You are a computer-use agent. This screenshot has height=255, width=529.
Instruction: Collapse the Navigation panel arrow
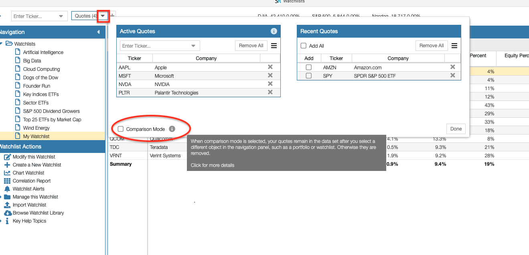coord(99,32)
